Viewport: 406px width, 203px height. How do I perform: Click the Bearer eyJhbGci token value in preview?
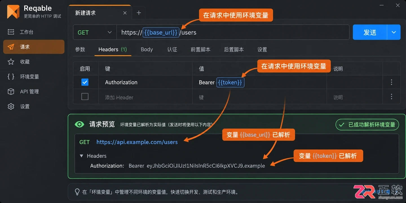(197, 166)
